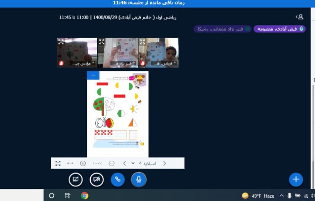Open مؤذنی چی webcam name dropdown
The width and height of the screenshot is (315, 201).
[x=83, y=64]
